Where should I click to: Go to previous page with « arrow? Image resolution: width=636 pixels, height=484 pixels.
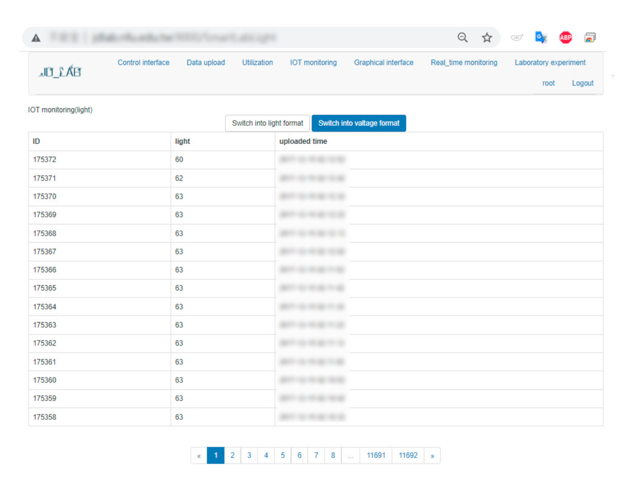pyautogui.click(x=199, y=456)
